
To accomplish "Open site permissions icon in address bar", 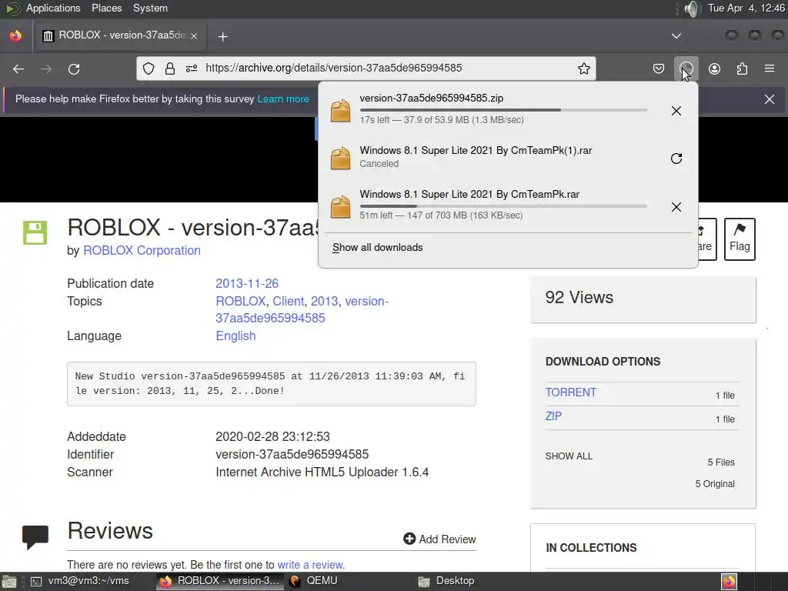I will pos(192,68).
